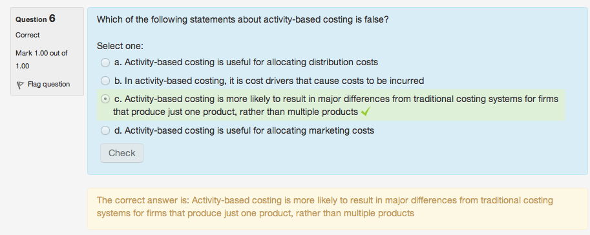The height and width of the screenshot is (235, 590).
Task: Click the green checkmark after option c
Action: [x=365, y=112]
